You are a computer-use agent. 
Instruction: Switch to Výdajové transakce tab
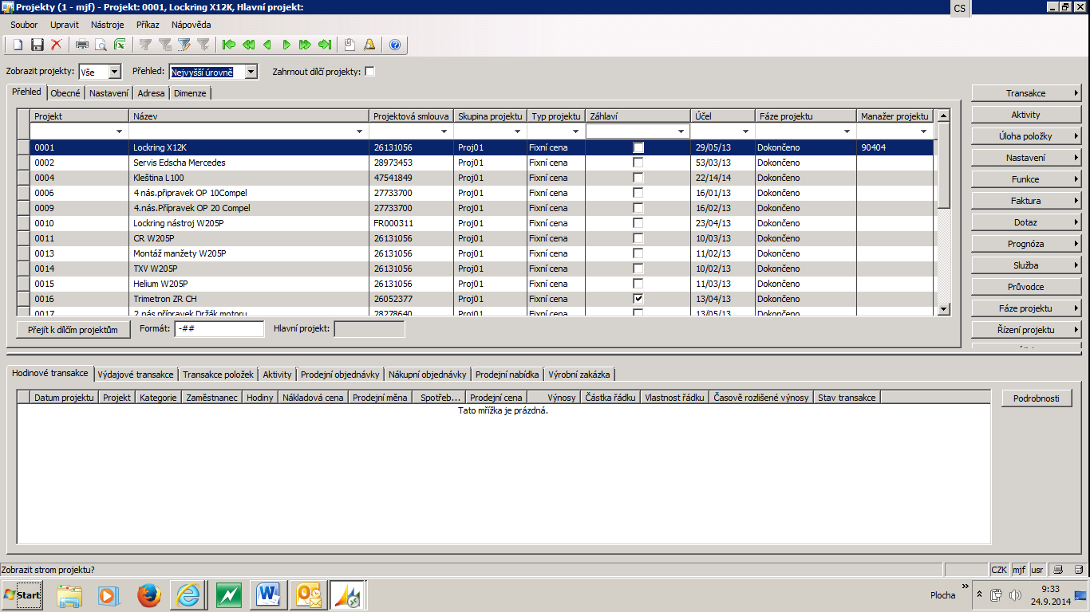[136, 375]
